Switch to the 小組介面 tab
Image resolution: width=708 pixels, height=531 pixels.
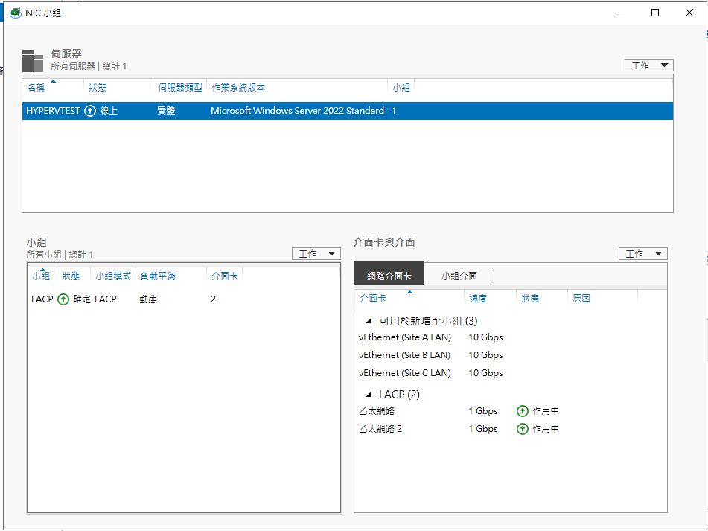(459, 276)
